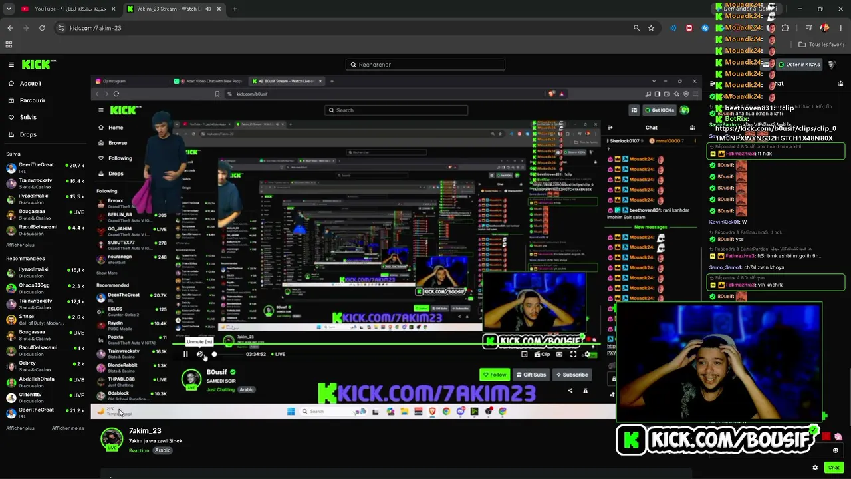Collapse the list with Afficher moins
The height and width of the screenshot is (479, 851).
tap(68, 428)
